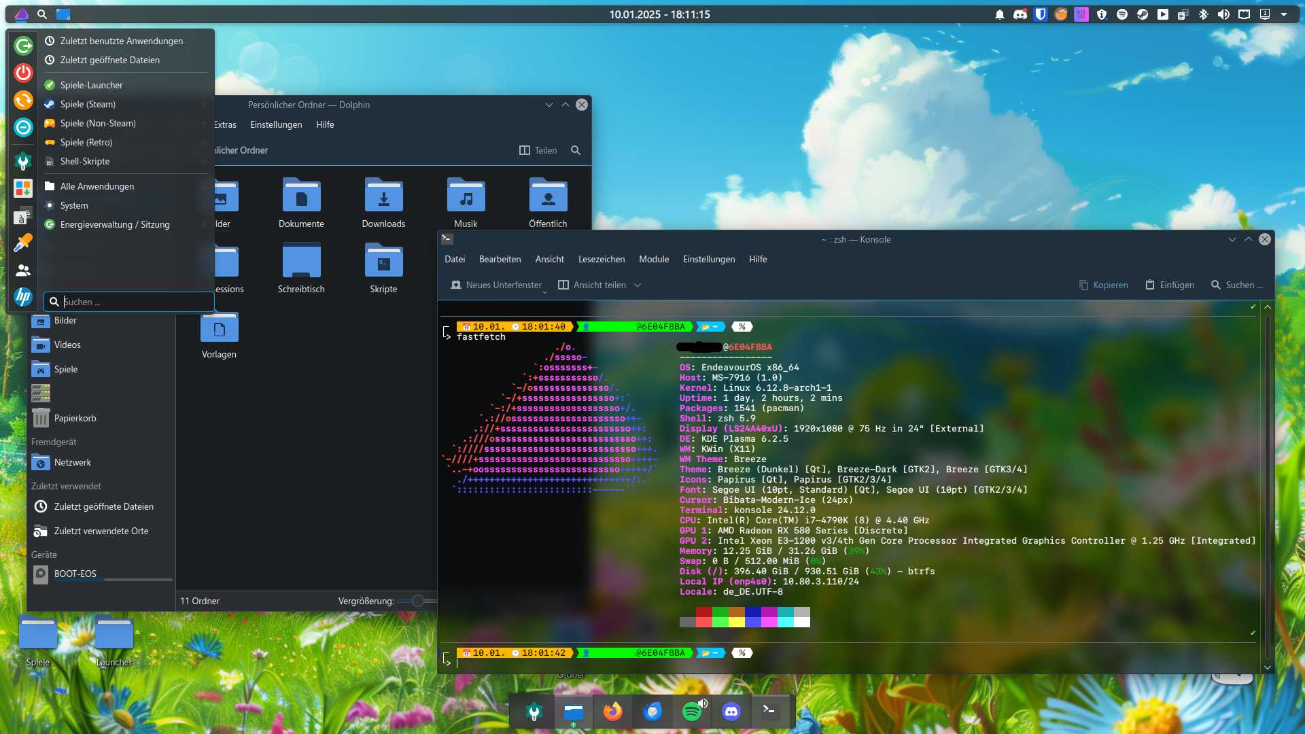Click Neues Unterfenster button in Konsole

click(x=496, y=285)
